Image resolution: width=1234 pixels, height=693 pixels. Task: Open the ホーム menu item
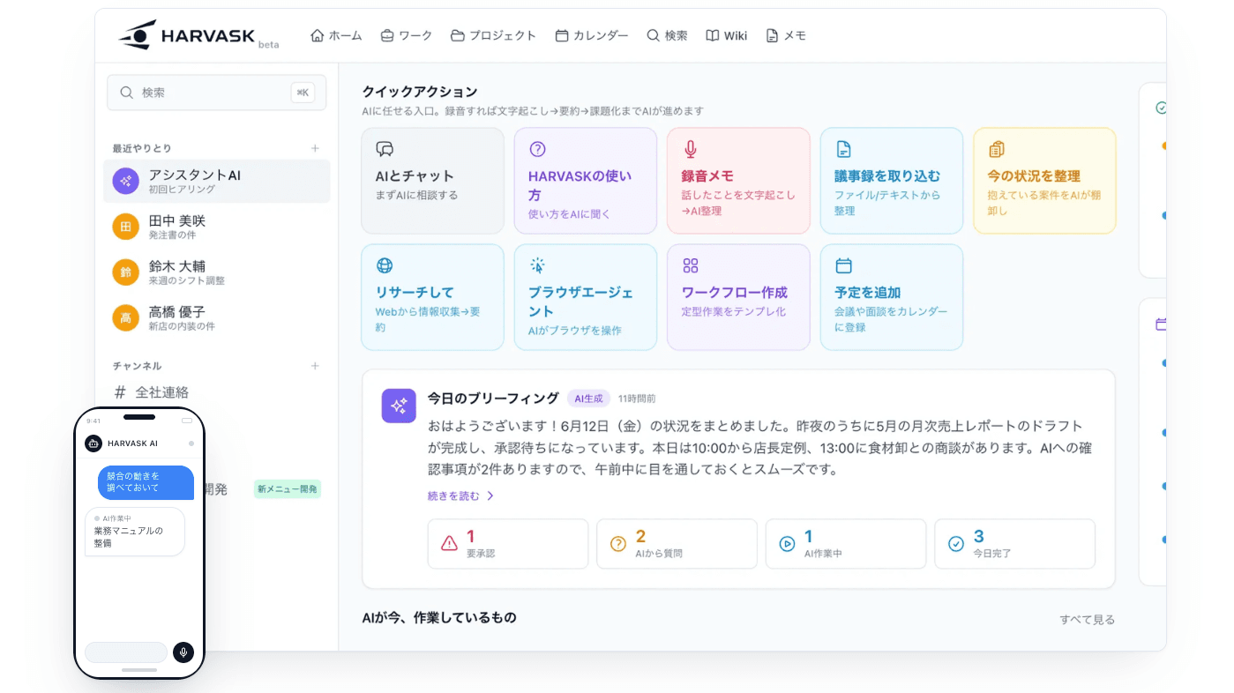click(x=336, y=35)
